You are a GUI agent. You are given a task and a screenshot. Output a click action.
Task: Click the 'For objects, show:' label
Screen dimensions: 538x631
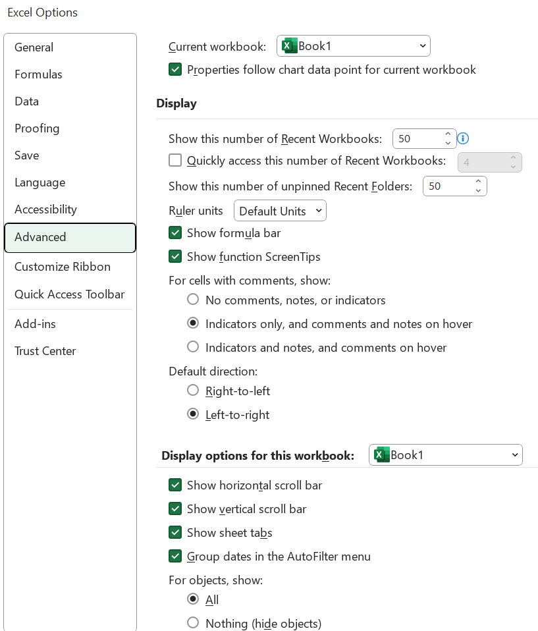tap(216, 580)
